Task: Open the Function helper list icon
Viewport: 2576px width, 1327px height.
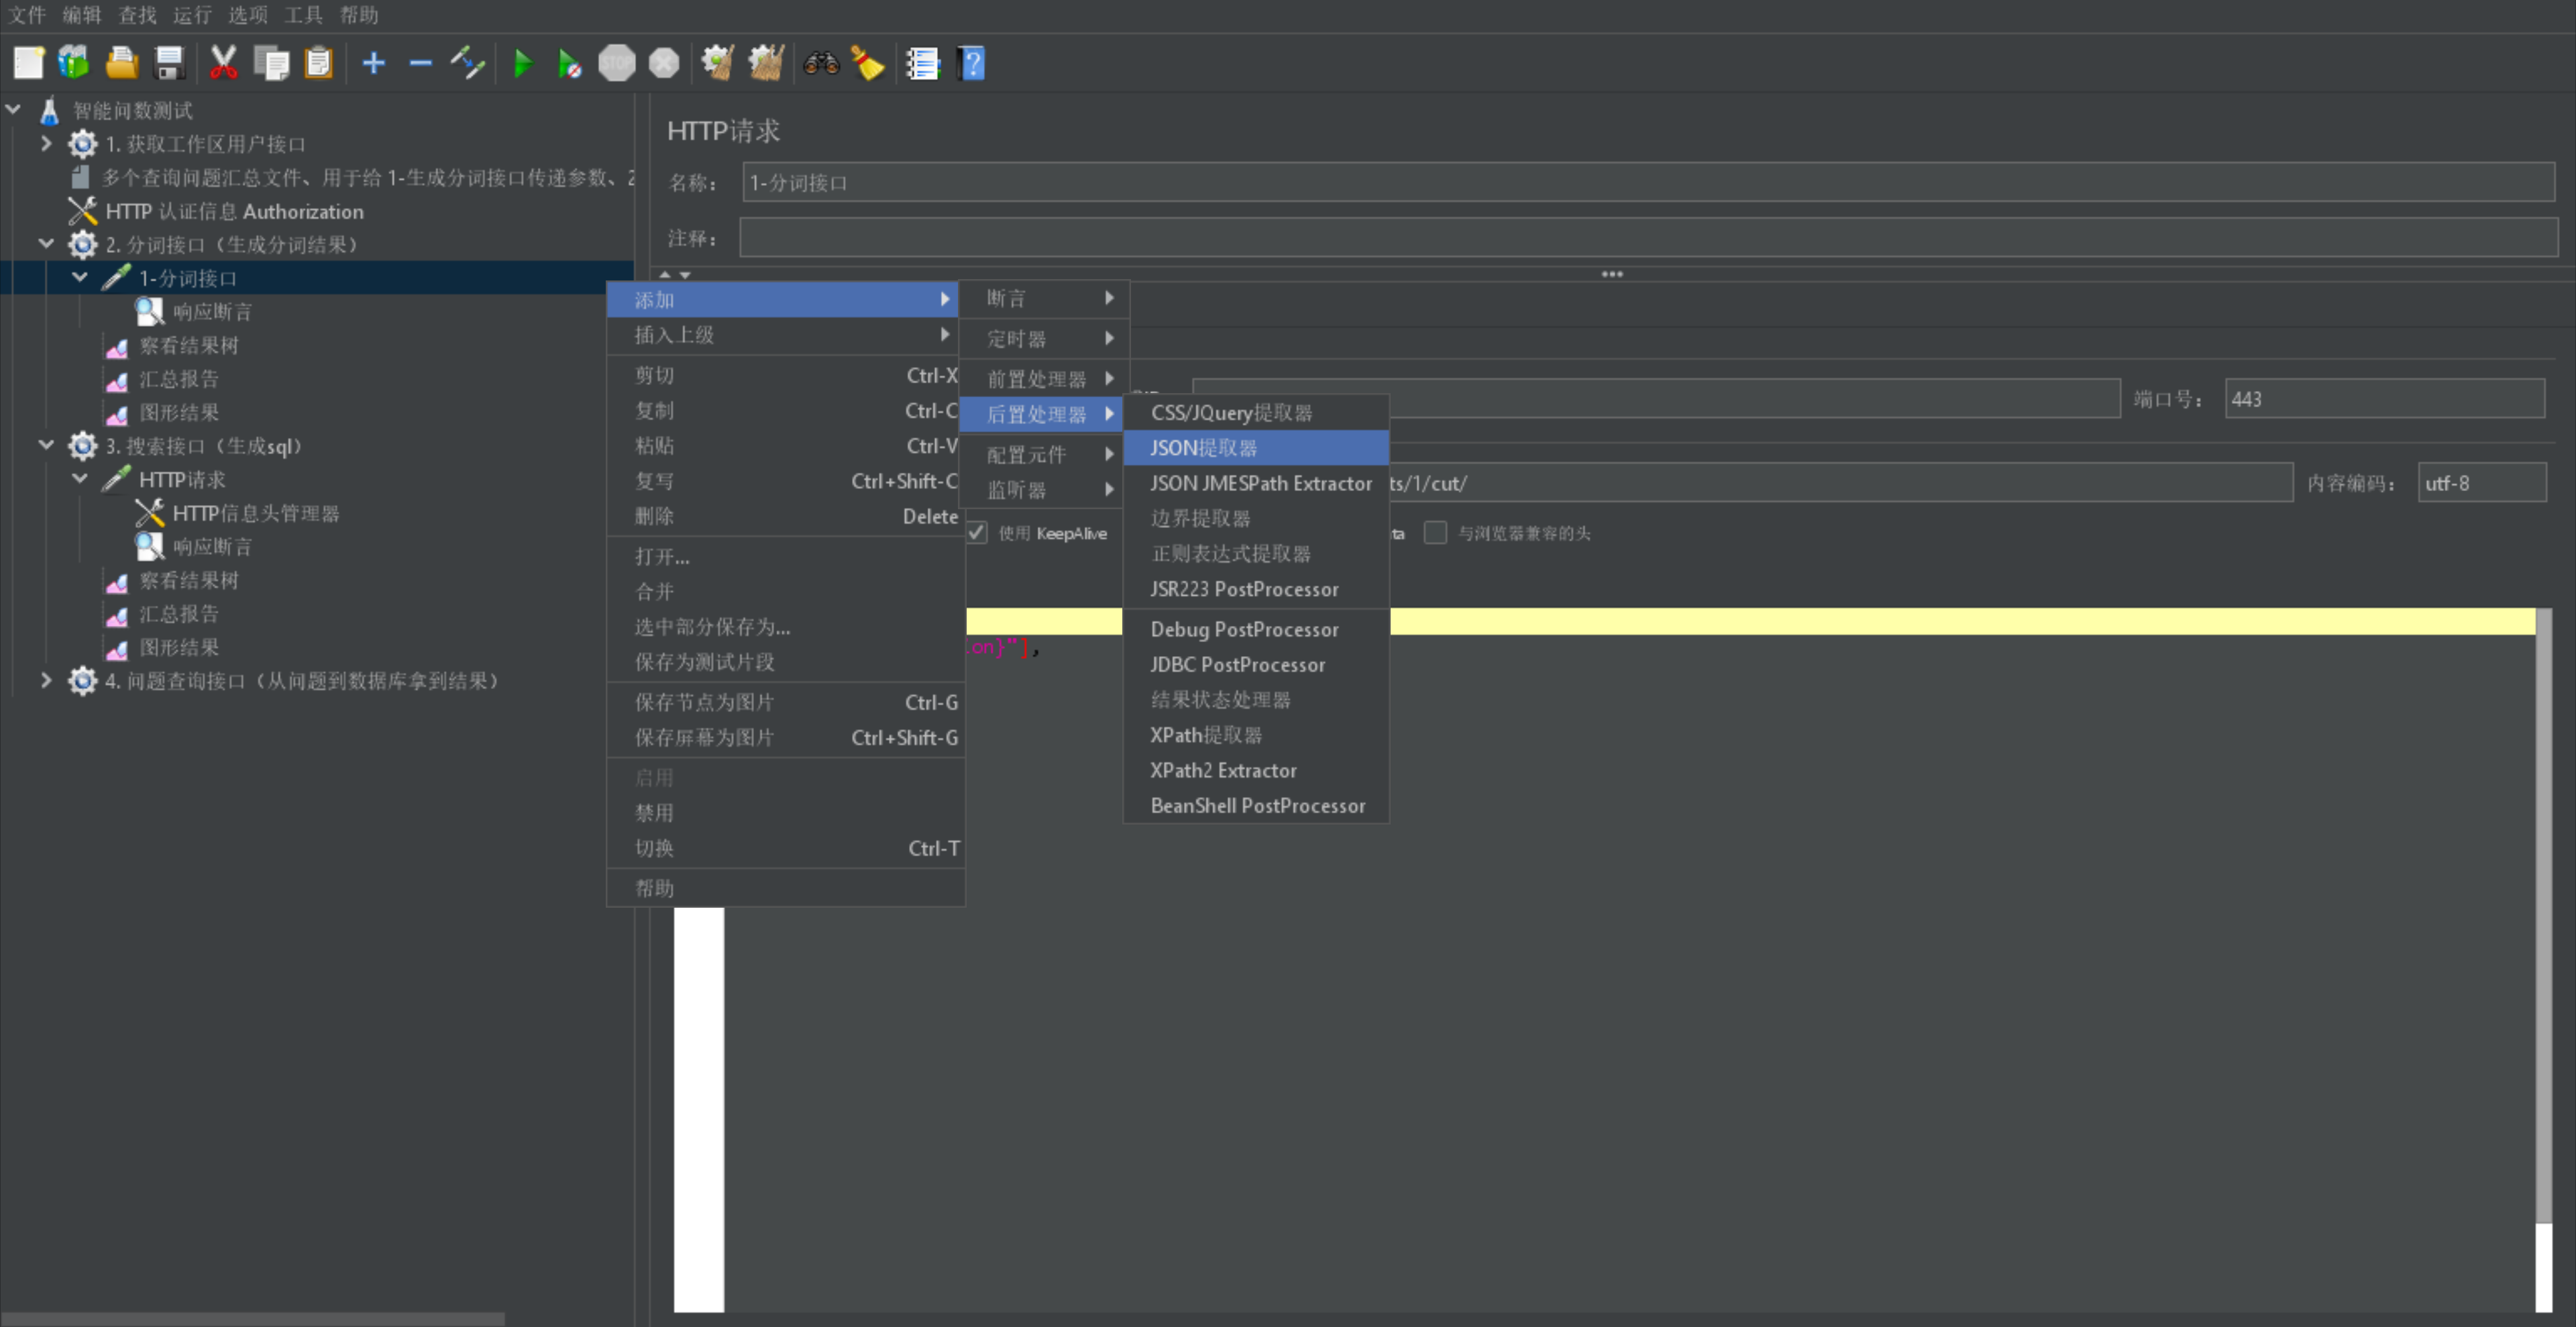Action: coord(923,63)
